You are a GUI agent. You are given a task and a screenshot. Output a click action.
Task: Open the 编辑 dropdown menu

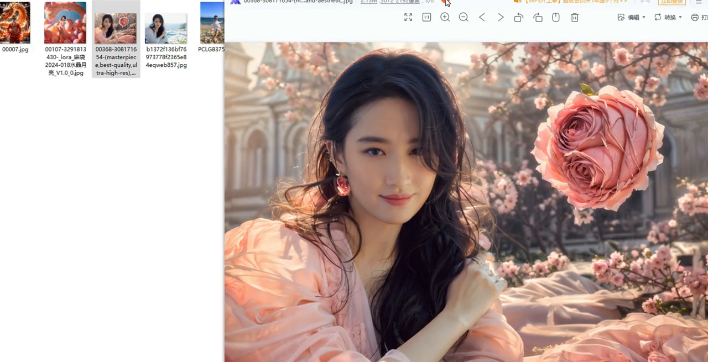click(x=631, y=18)
